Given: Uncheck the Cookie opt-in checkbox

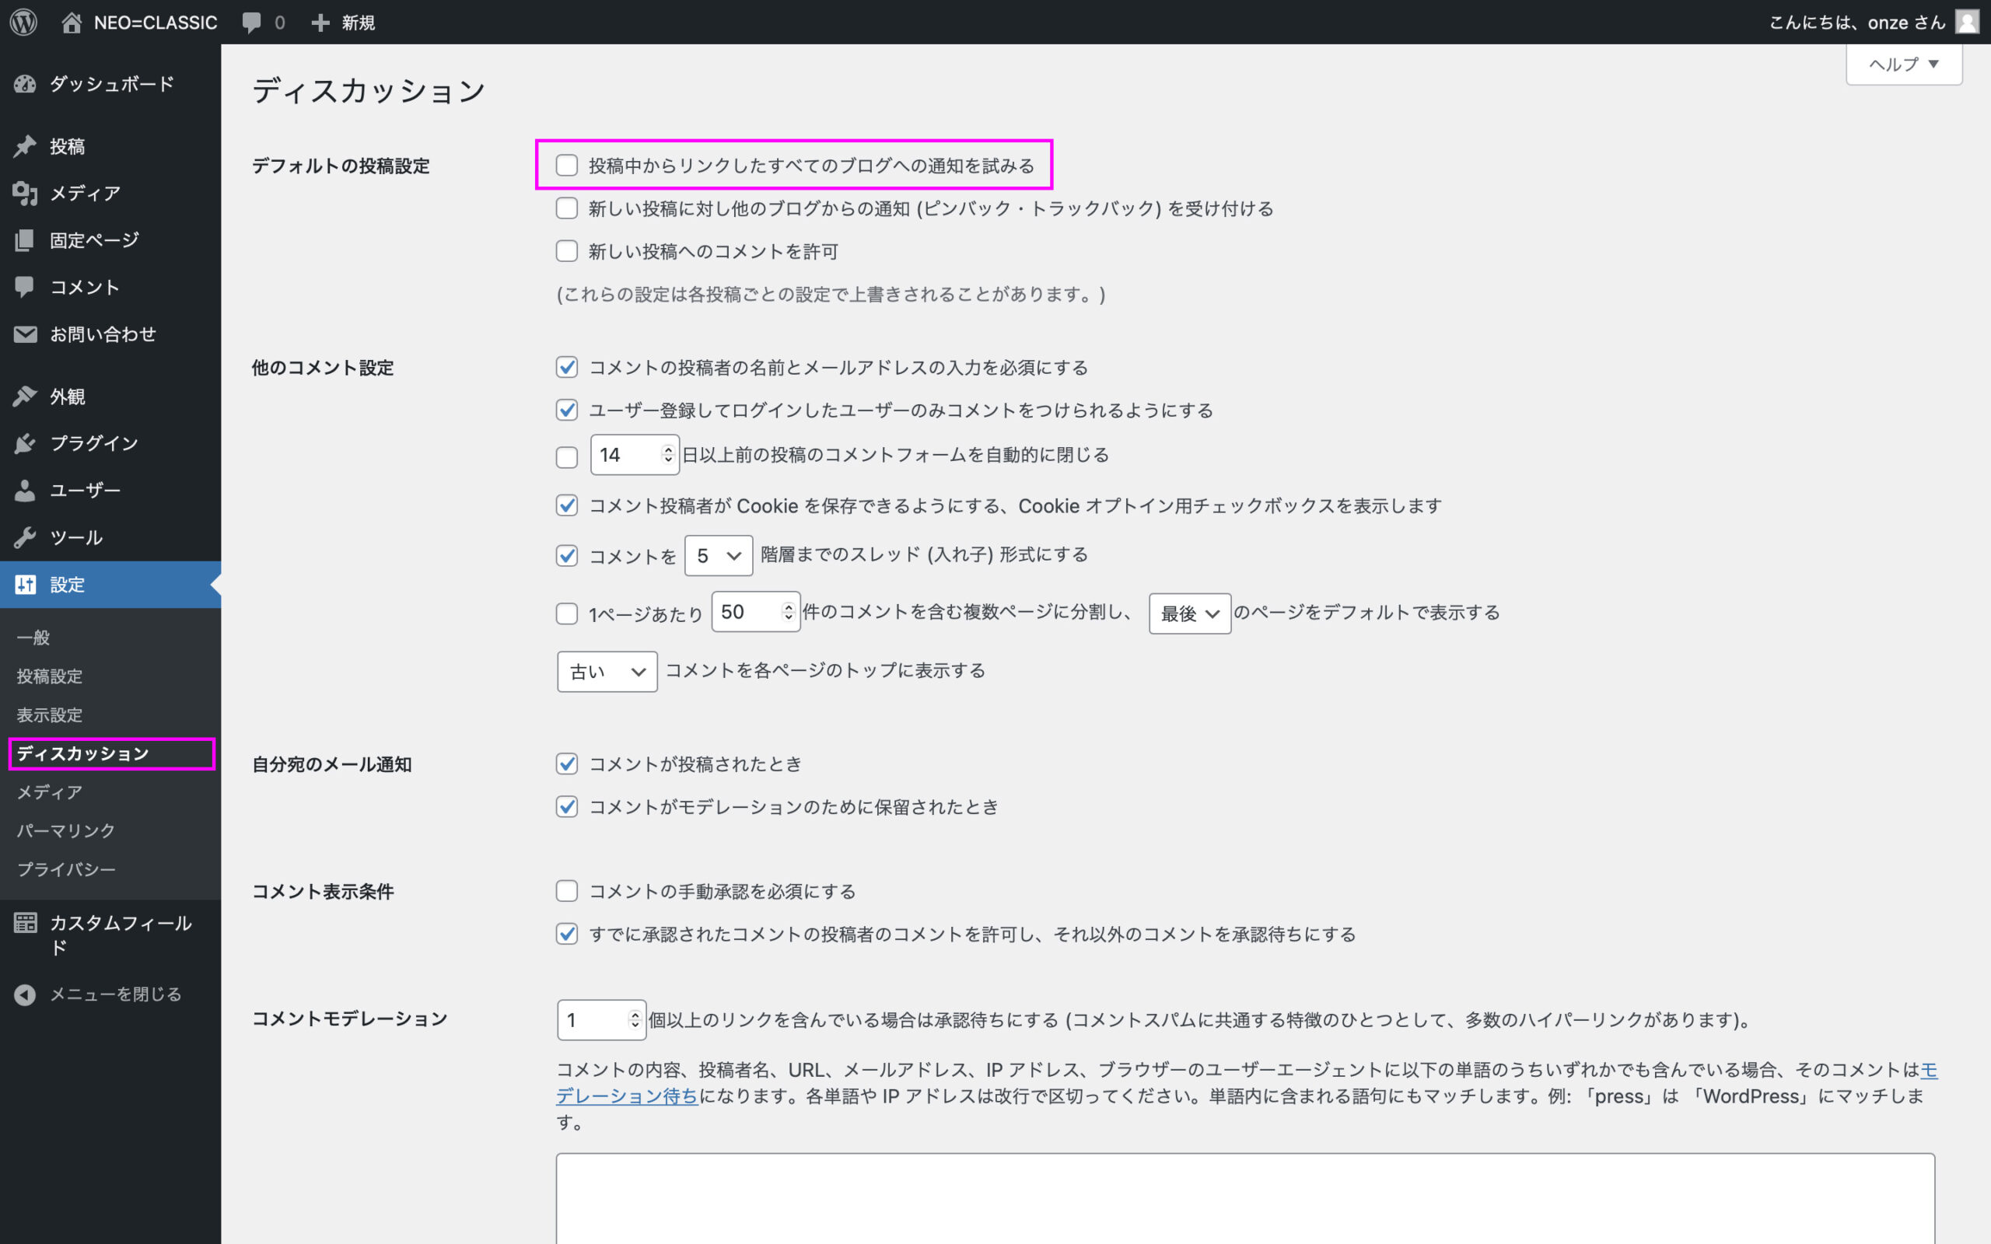Looking at the screenshot, I should [x=567, y=505].
